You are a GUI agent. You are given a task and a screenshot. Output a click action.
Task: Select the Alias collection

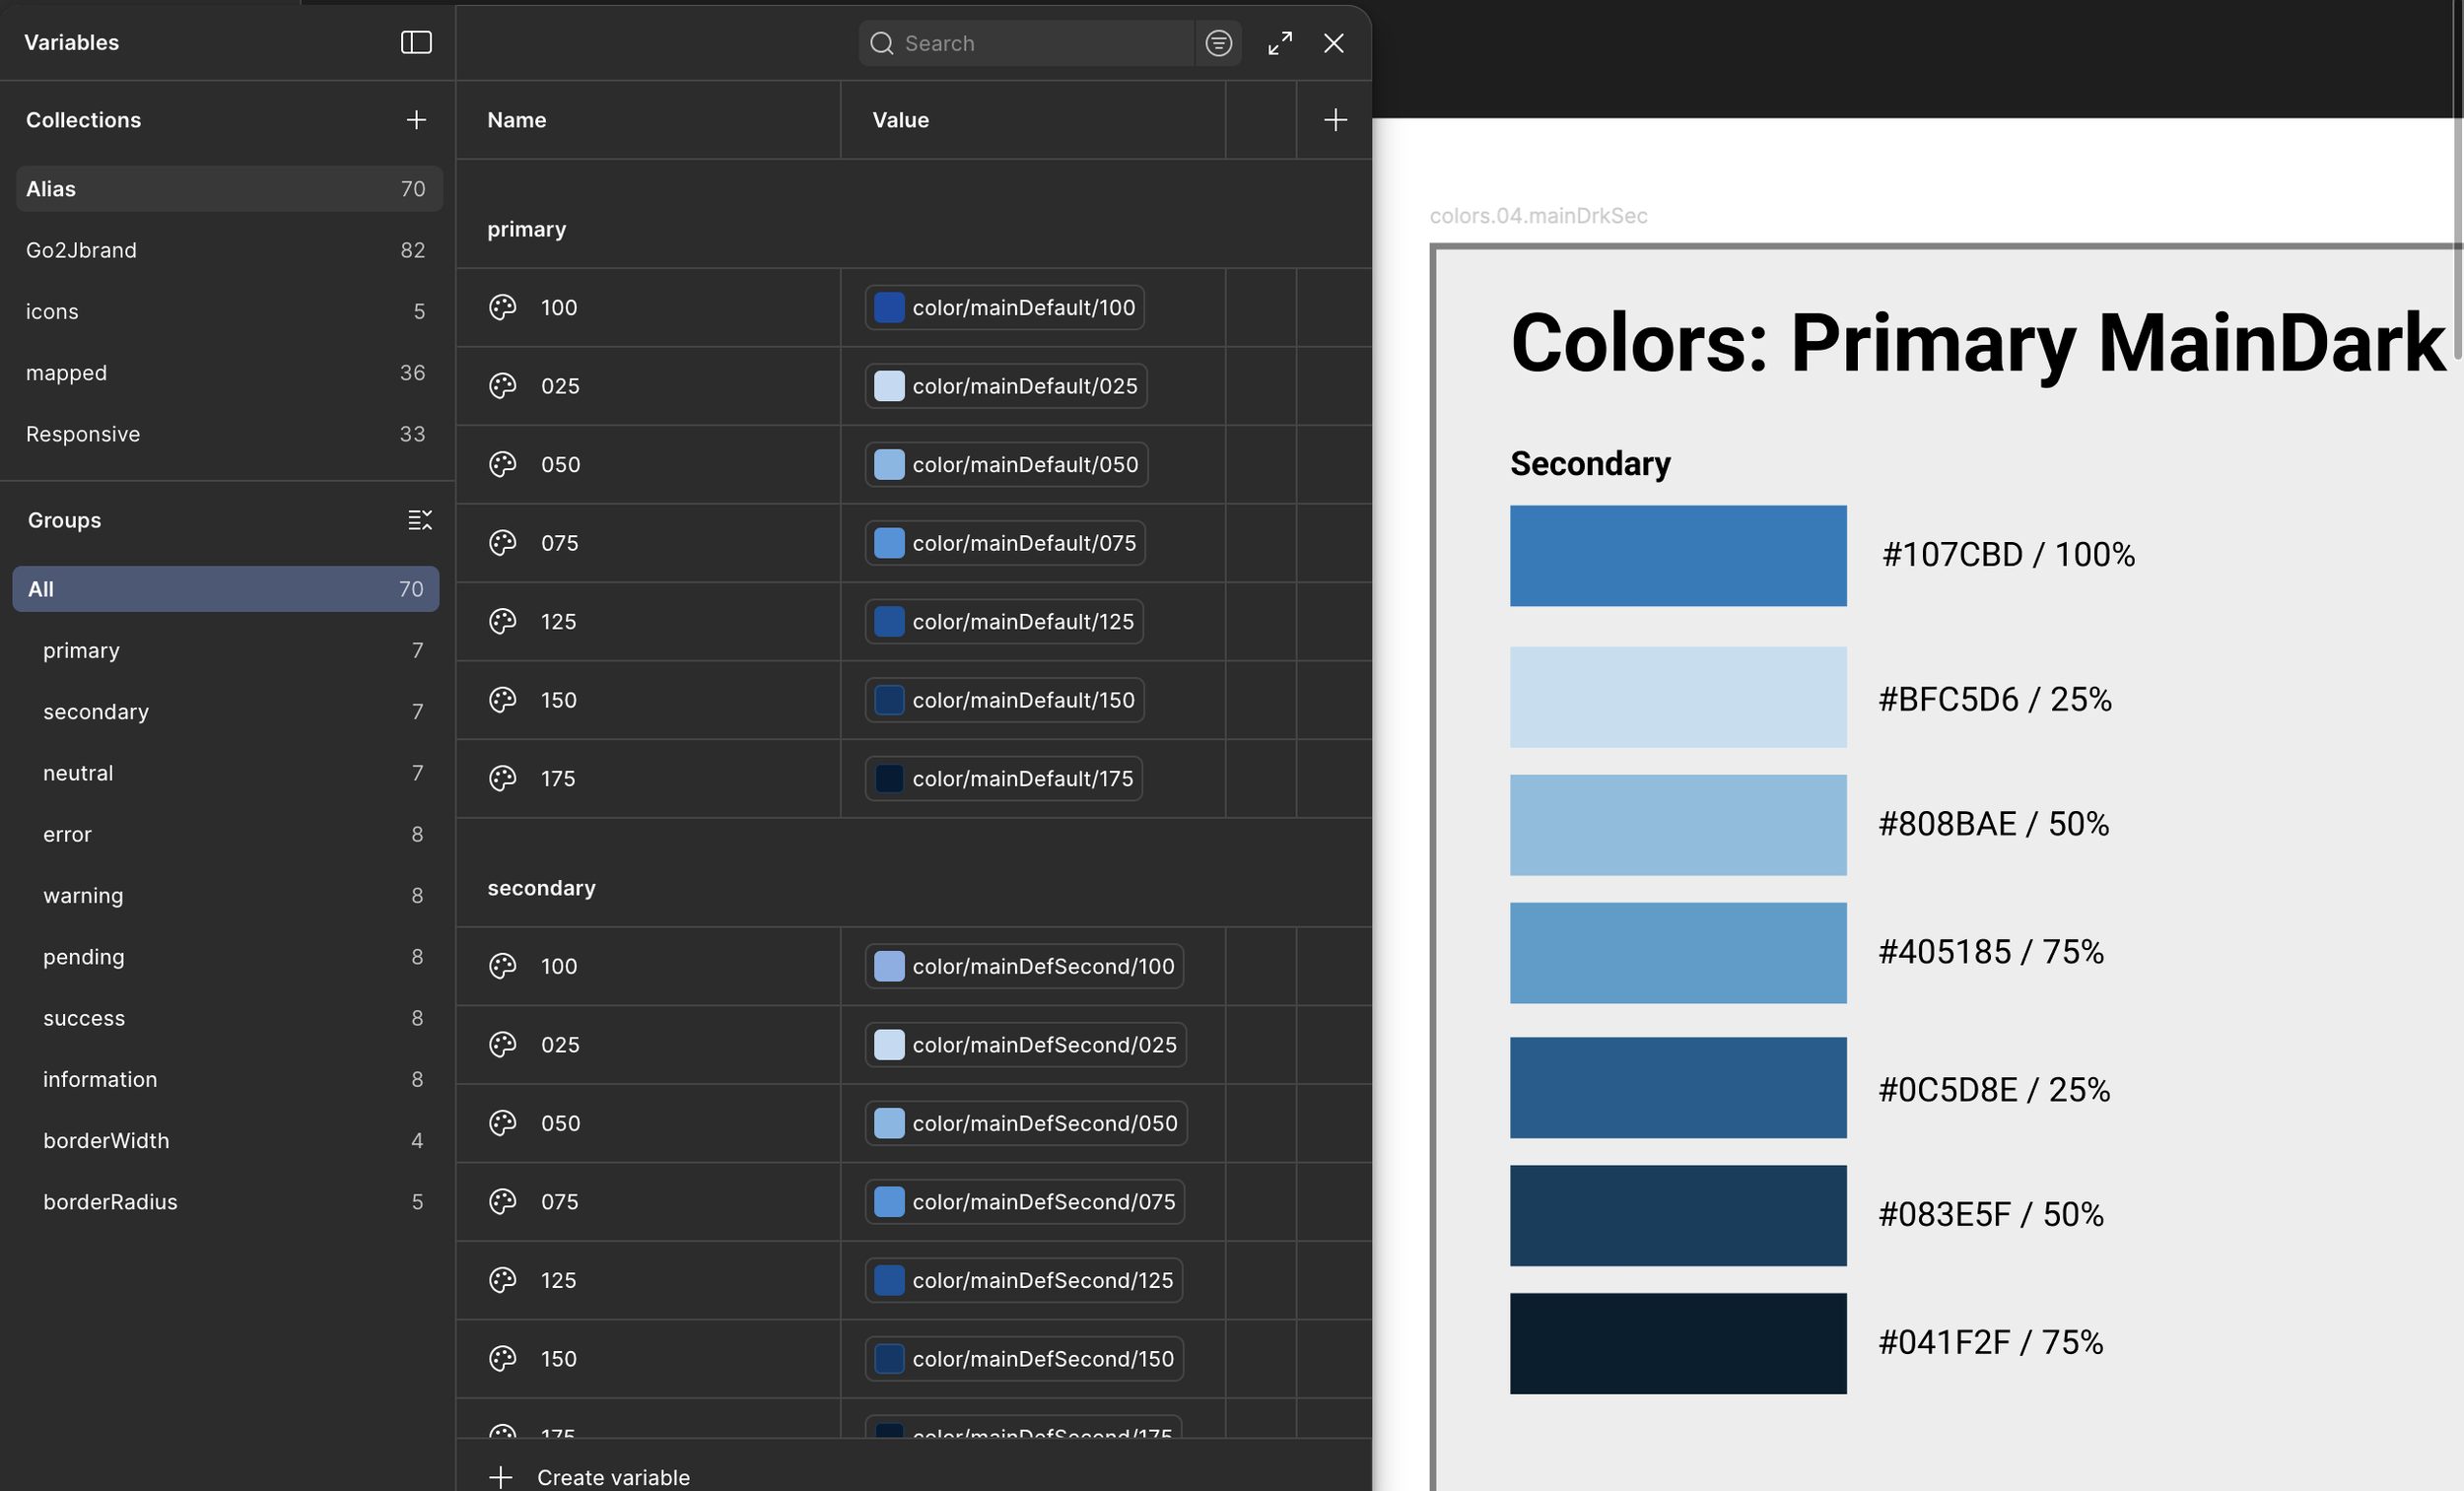pos(228,188)
